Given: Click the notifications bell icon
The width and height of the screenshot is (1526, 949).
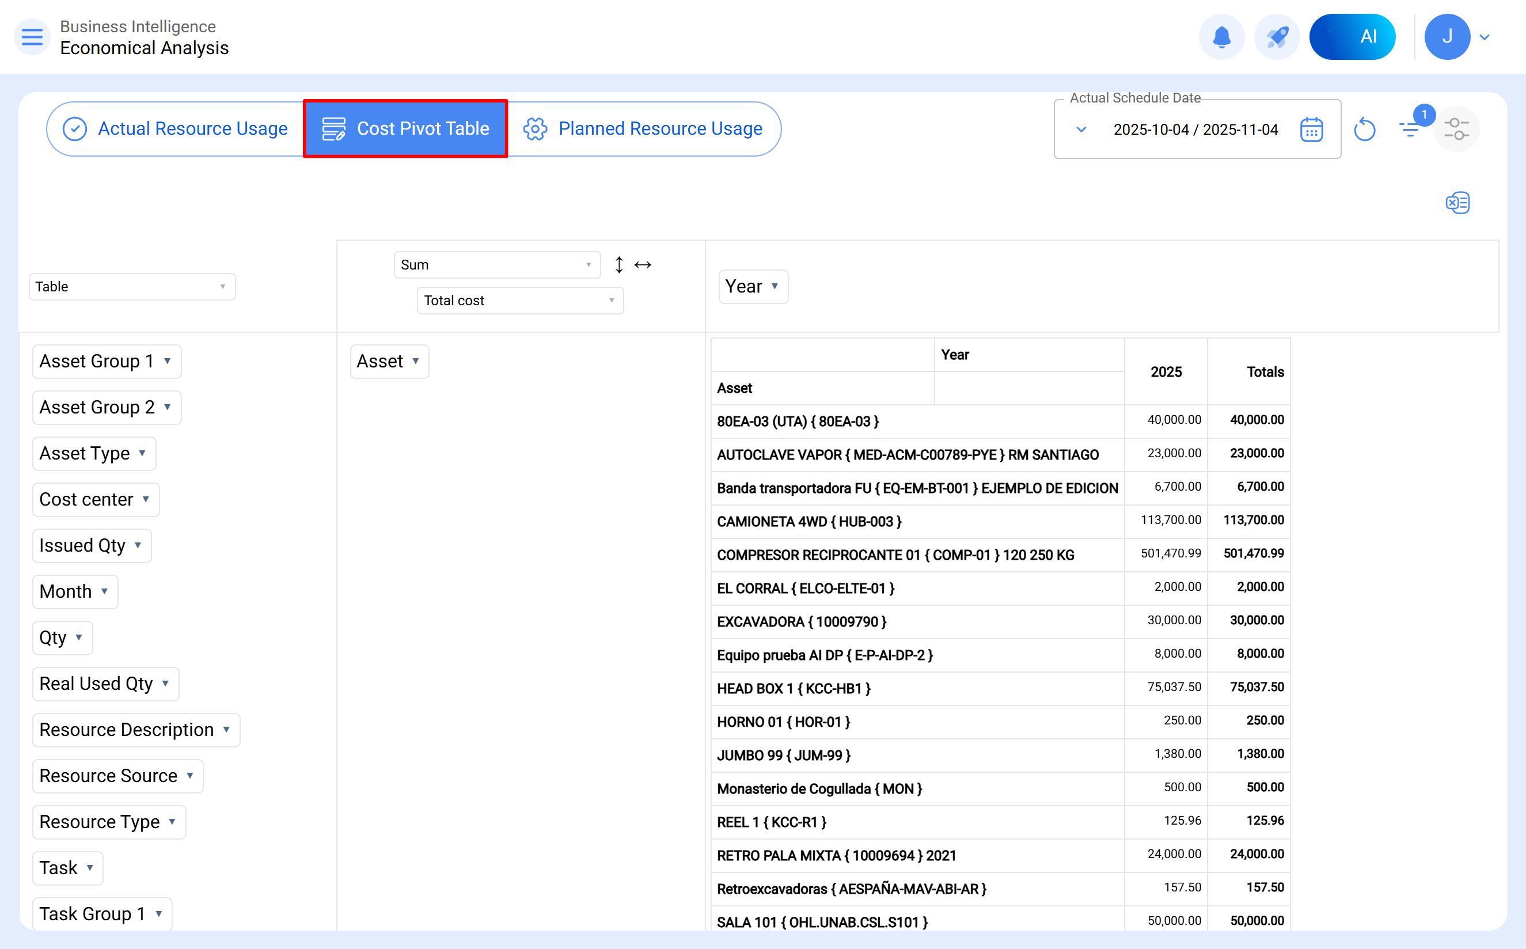Looking at the screenshot, I should pyautogui.click(x=1221, y=37).
